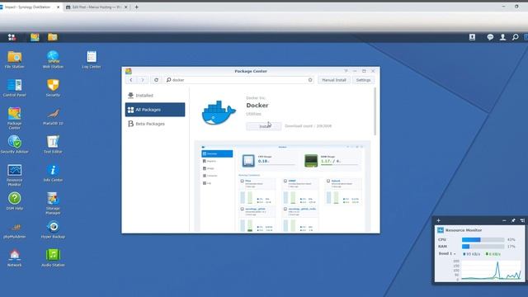Go forward in Package Center
The height and width of the screenshot is (297, 528).
point(143,80)
